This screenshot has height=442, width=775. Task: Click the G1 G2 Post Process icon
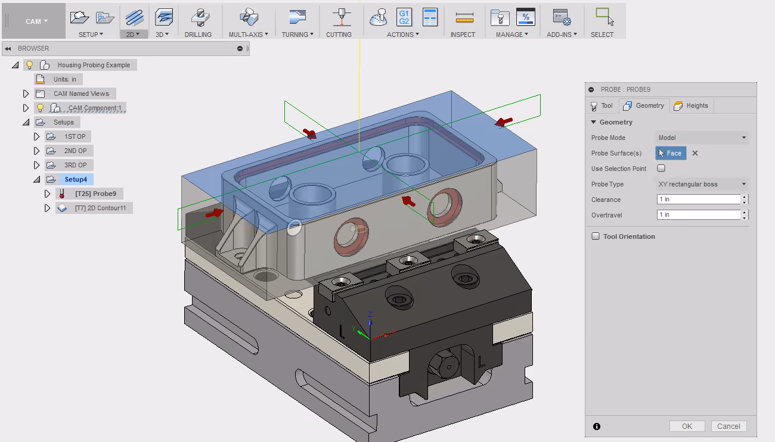coord(404,17)
